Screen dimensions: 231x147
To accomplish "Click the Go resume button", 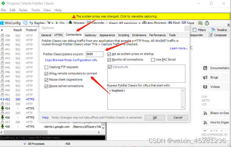I will pos(60,23).
